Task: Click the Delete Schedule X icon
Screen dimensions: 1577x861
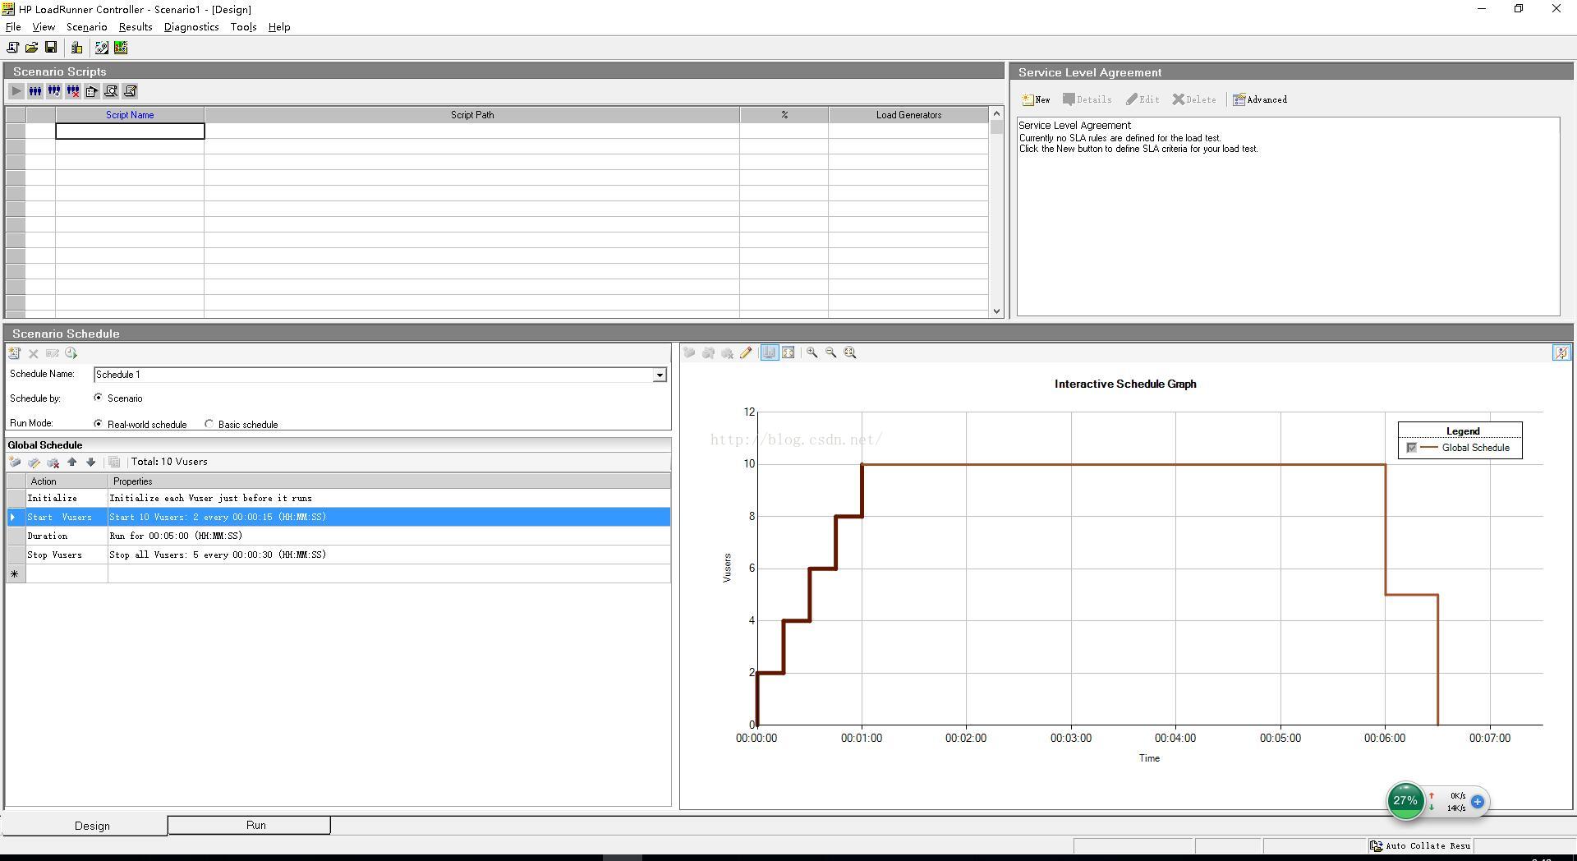Action: [34, 353]
